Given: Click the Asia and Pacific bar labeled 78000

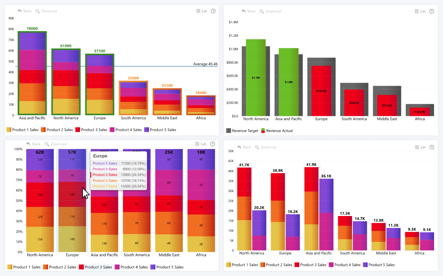Looking at the screenshot, I should click(x=32, y=74).
